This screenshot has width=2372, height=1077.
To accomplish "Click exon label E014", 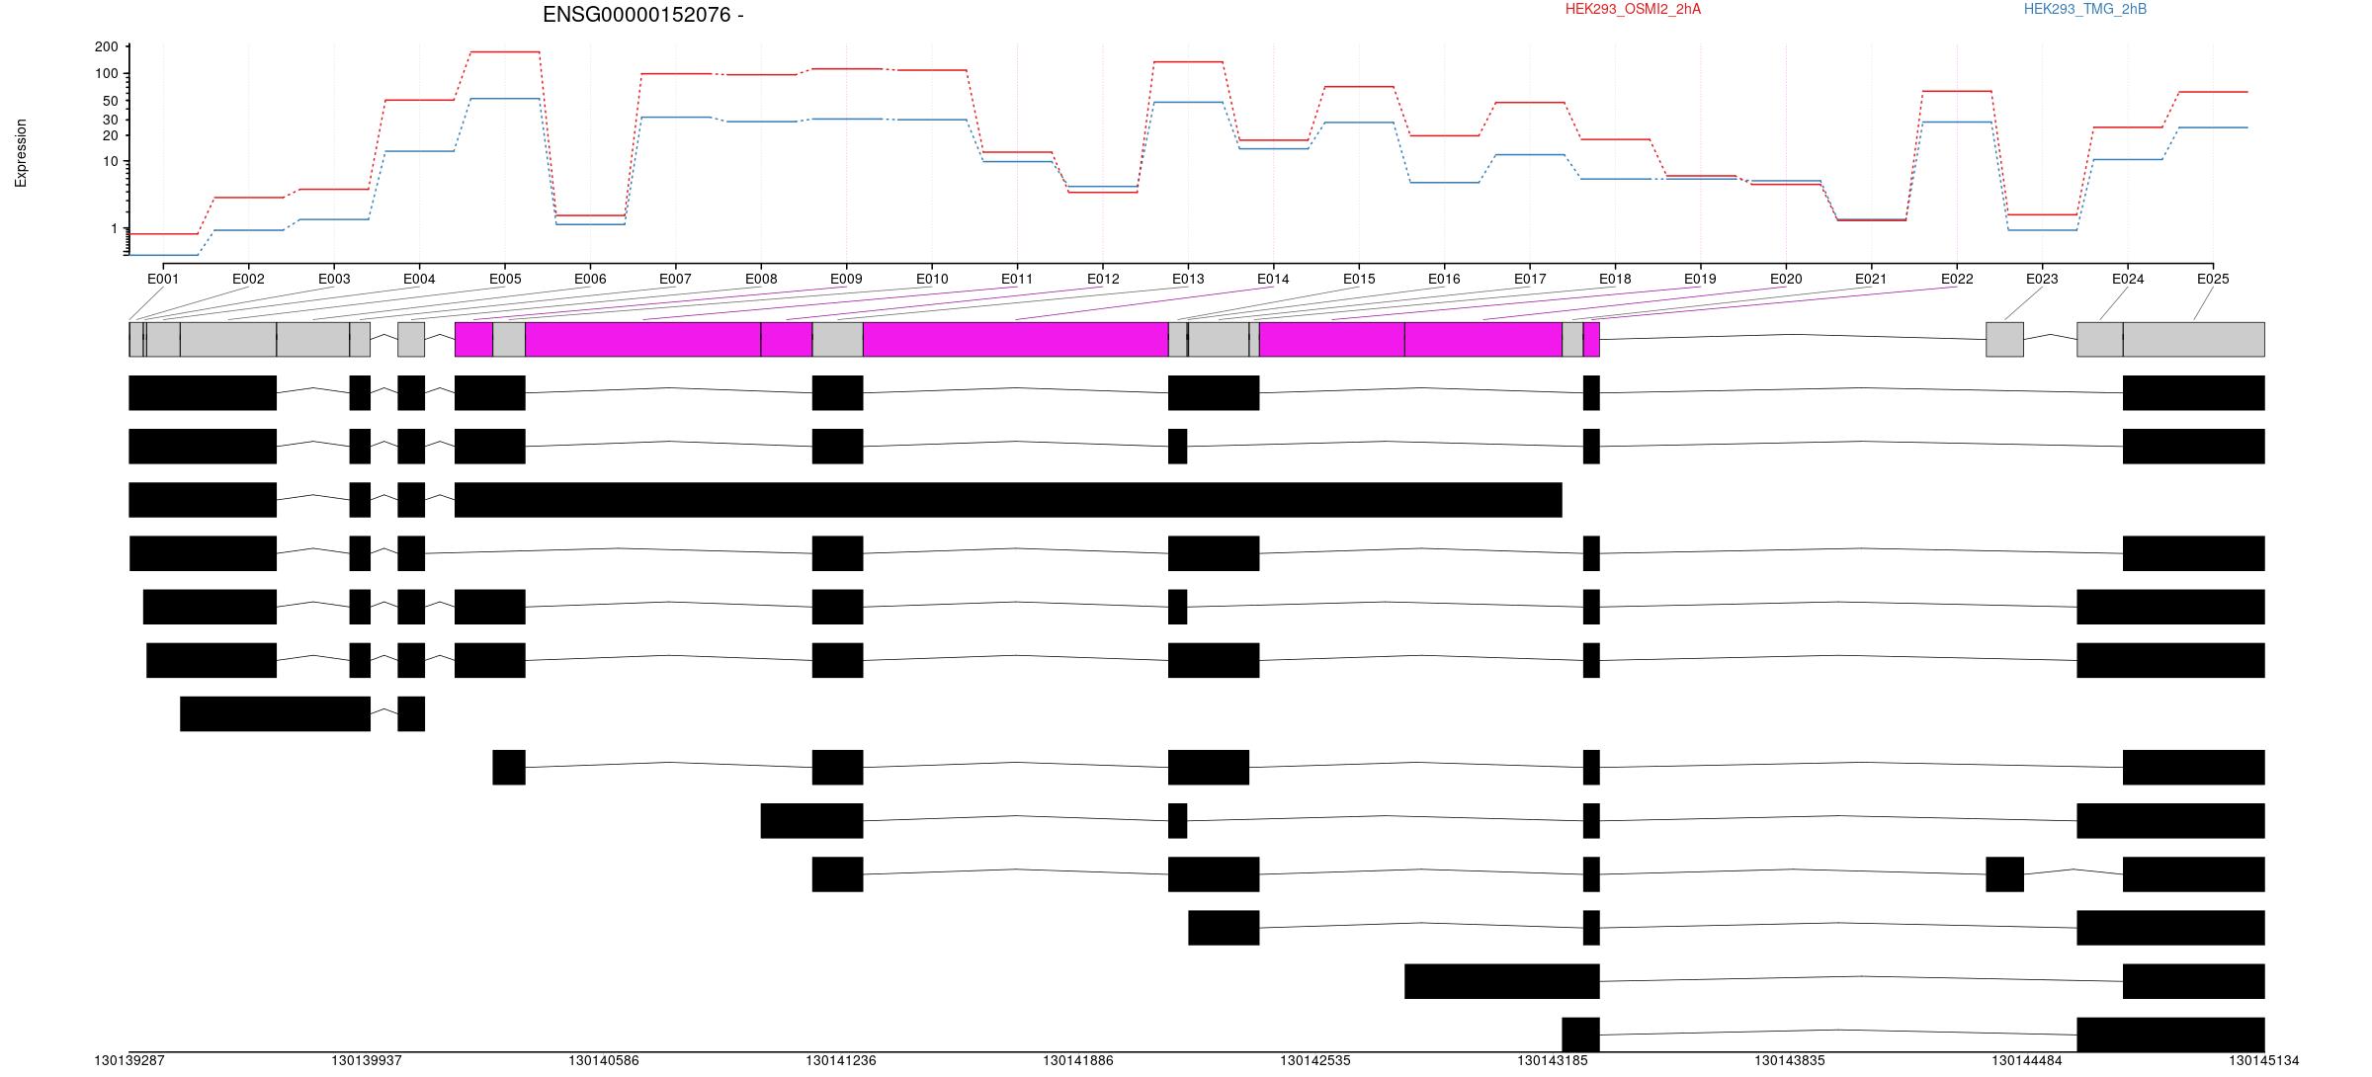I will pyautogui.click(x=1273, y=279).
